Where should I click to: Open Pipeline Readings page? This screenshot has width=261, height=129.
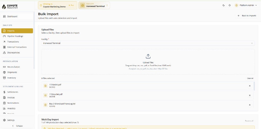[x=17, y=36]
